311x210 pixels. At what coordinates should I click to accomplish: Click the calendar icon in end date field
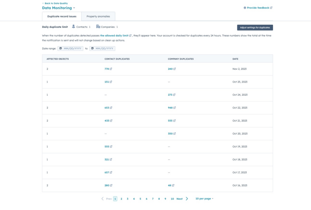coord(93,48)
